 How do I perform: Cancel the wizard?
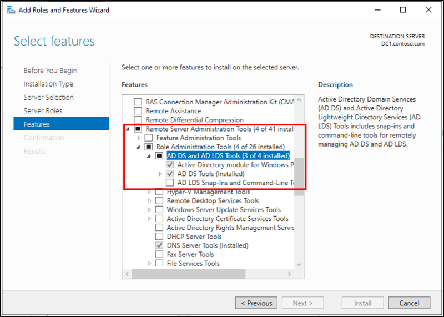pos(409,303)
